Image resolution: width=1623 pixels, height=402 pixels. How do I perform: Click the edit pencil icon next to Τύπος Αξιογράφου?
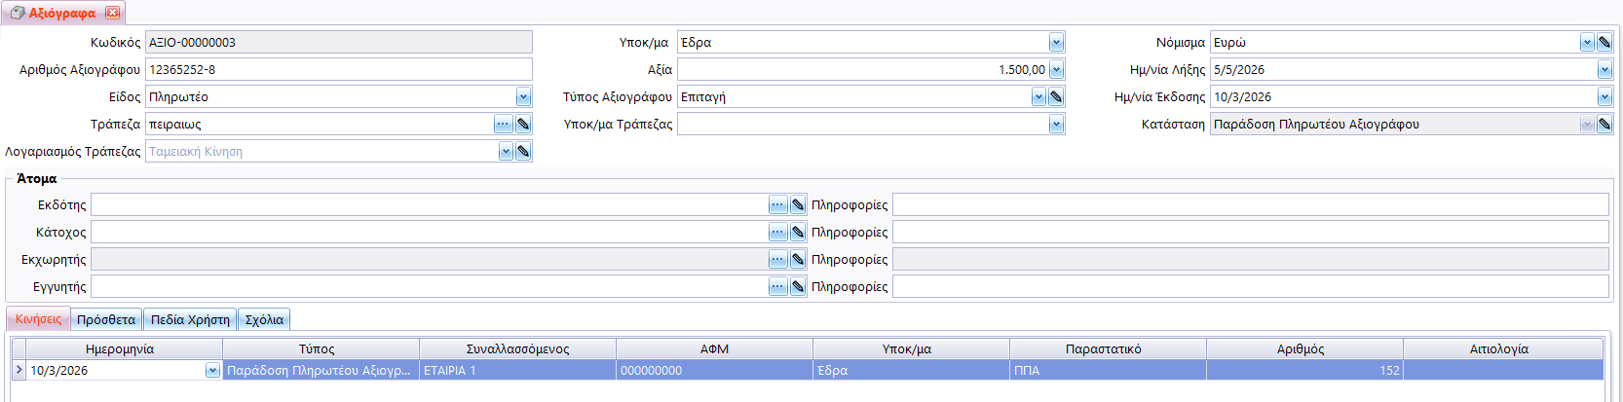[1056, 97]
